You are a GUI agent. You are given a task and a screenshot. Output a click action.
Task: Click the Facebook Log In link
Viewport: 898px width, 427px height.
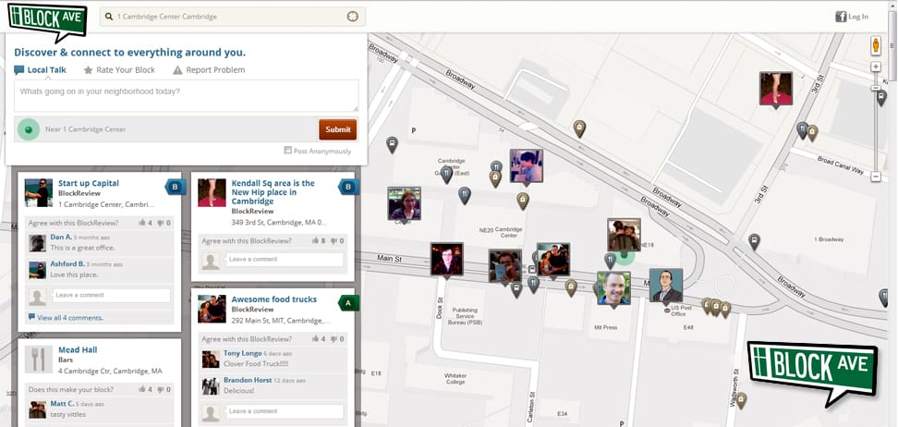pos(851,17)
